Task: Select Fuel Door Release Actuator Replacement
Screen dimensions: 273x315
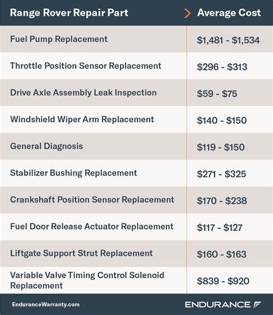Action: tap(136, 227)
